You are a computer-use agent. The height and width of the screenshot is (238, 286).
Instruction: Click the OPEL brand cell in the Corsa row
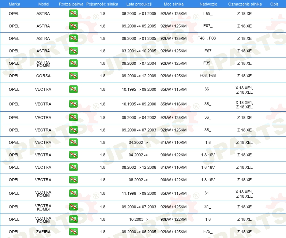coord(14,76)
